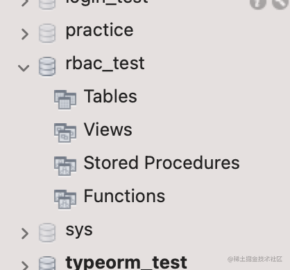Collapse the rbac_test schema chevron
This screenshot has height=270, width=290.
[x=24, y=68]
